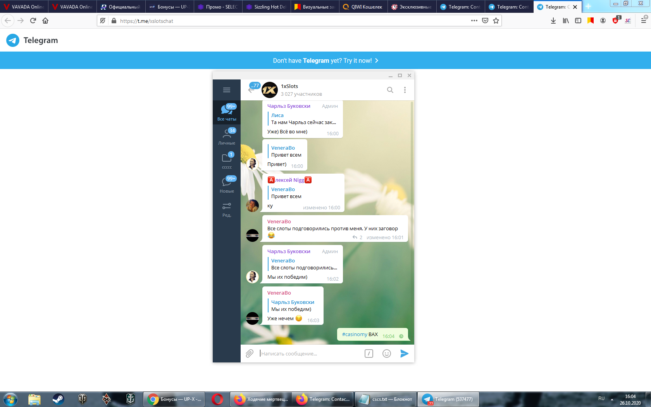Save the page to Pocket

[x=485, y=21]
